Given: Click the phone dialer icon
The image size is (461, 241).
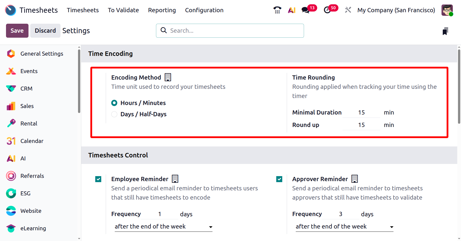Looking at the screenshot, I should point(277,10).
